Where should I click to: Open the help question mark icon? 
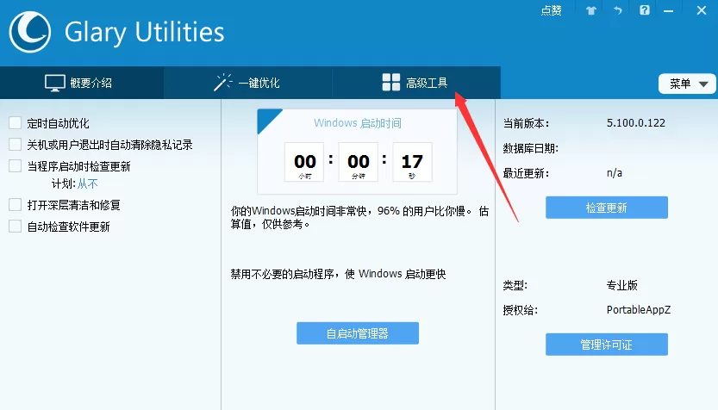point(644,10)
